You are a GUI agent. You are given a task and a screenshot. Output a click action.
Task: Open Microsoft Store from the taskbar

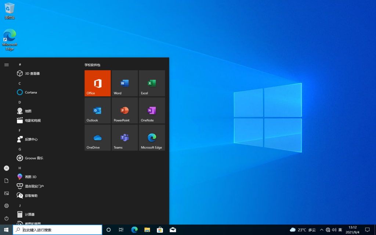(160, 229)
